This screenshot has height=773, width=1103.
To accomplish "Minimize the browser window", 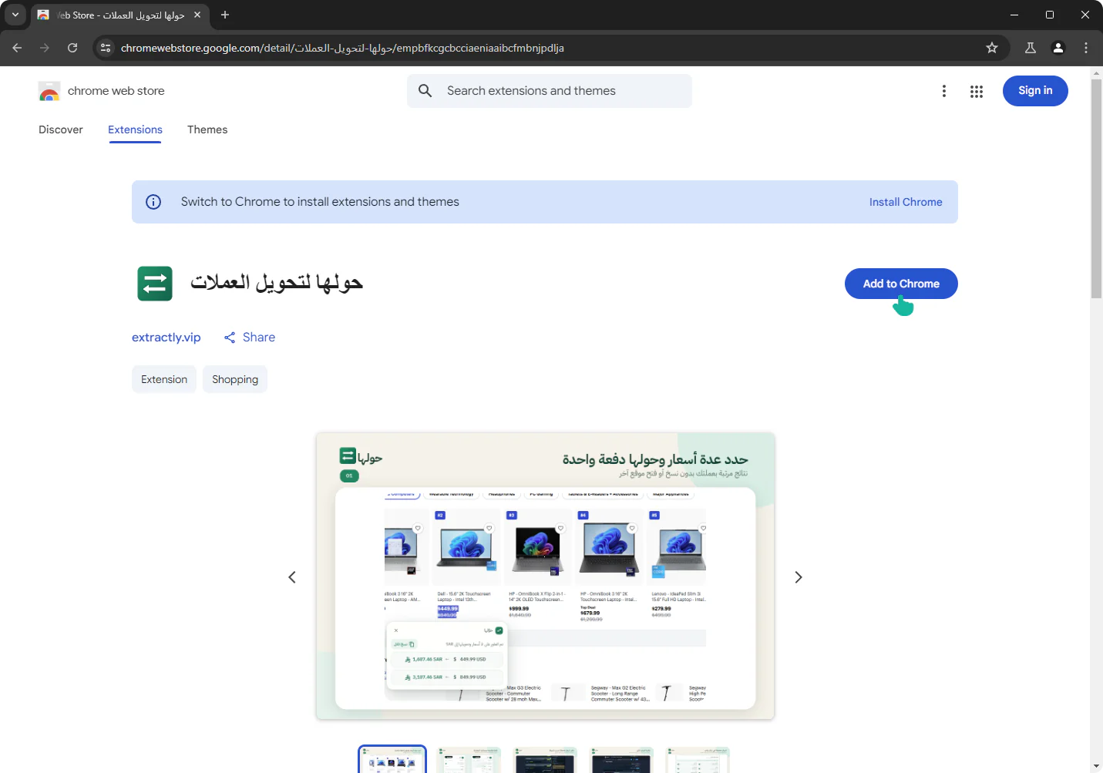I will pos(1014,15).
